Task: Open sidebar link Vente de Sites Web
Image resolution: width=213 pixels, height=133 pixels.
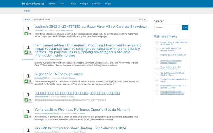Action: point(171,68)
